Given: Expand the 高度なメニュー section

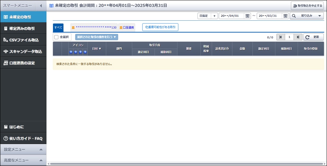Looking at the screenshot, I should click(x=23, y=160).
